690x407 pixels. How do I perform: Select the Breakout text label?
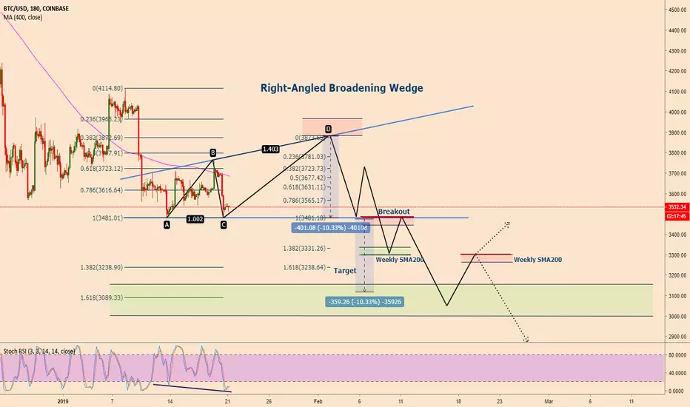pos(393,212)
